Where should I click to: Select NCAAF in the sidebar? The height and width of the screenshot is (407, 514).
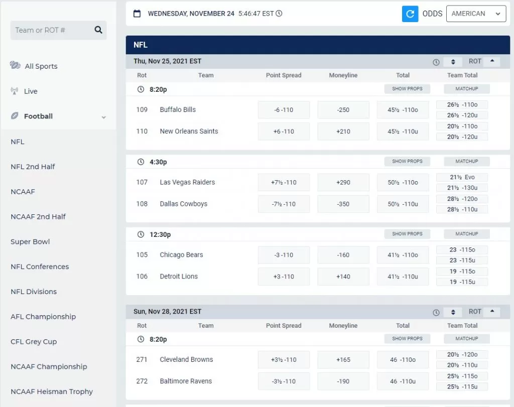pyautogui.click(x=23, y=192)
